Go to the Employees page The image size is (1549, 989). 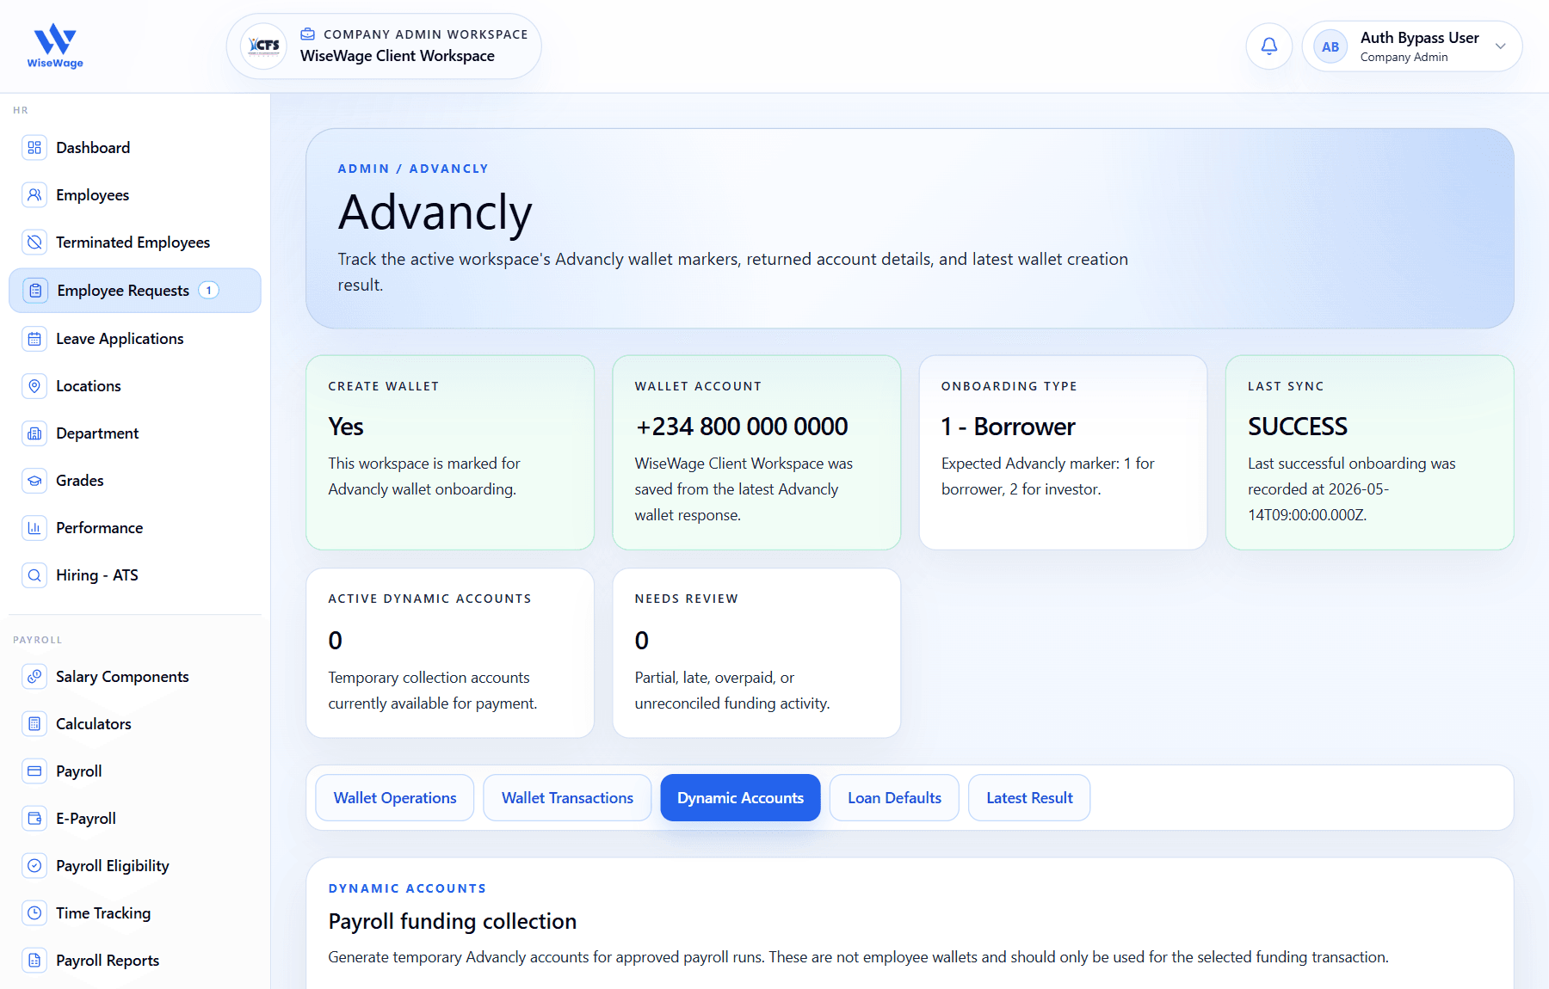(x=135, y=195)
